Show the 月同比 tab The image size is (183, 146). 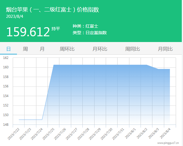click(165, 49)
